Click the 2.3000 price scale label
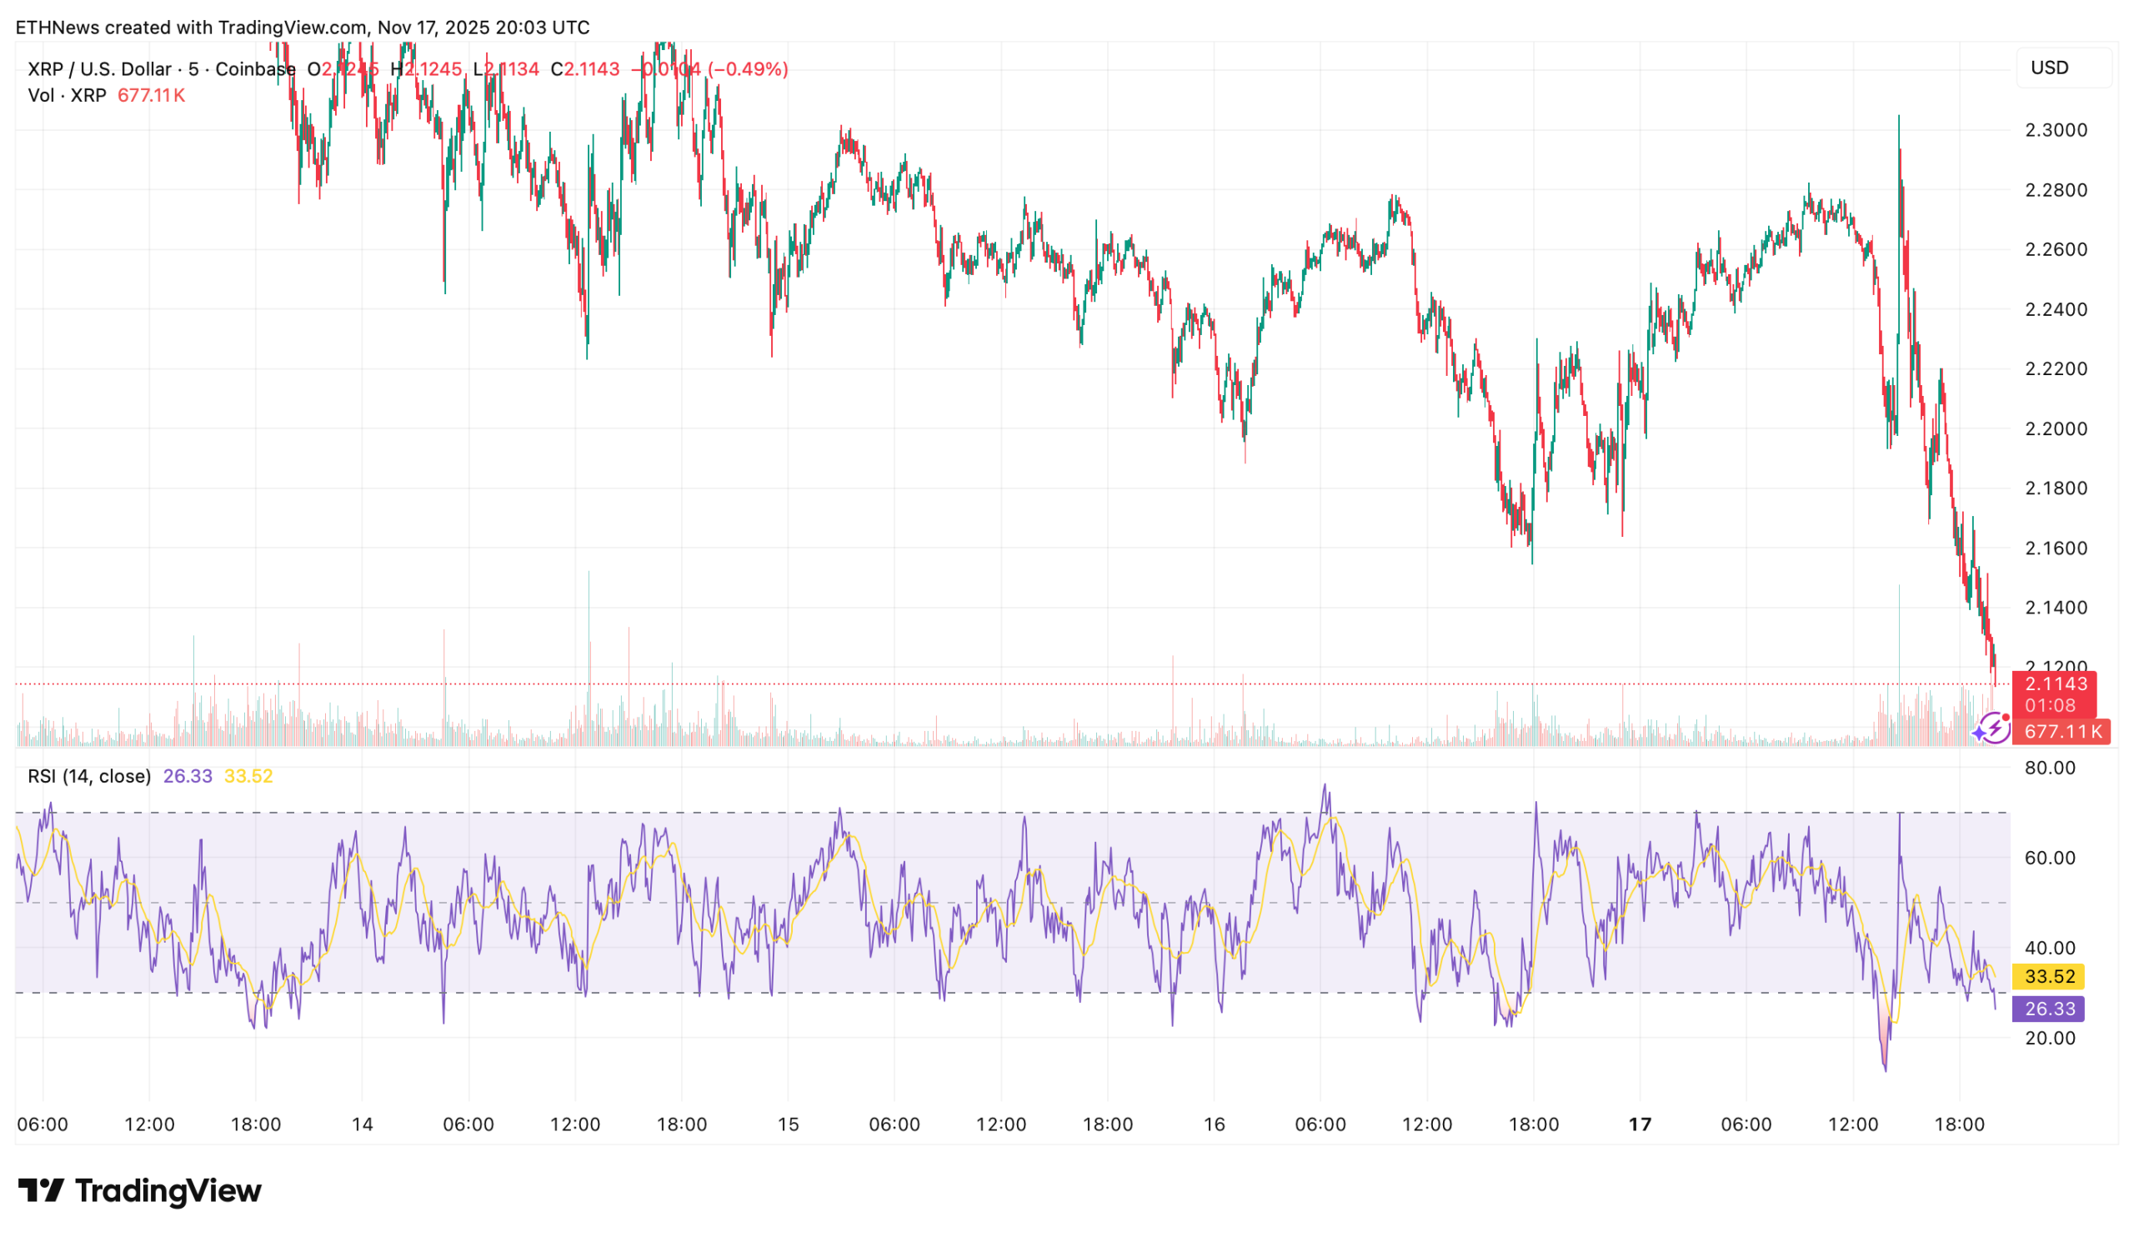Screen dimensions: 2134x1237 tap(2056, 130)
